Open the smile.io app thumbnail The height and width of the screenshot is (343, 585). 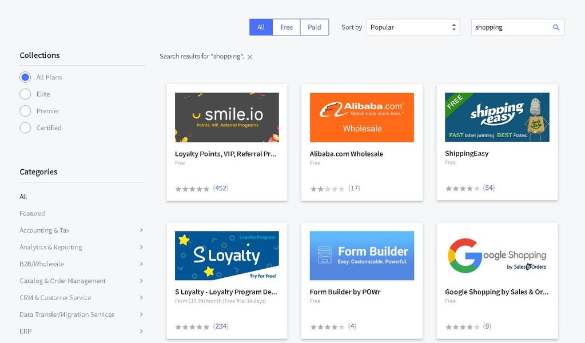(x=227, y=117)
